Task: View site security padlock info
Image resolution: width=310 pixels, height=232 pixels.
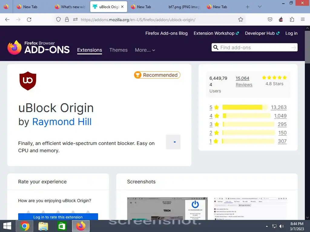Action: click(67, 20)
